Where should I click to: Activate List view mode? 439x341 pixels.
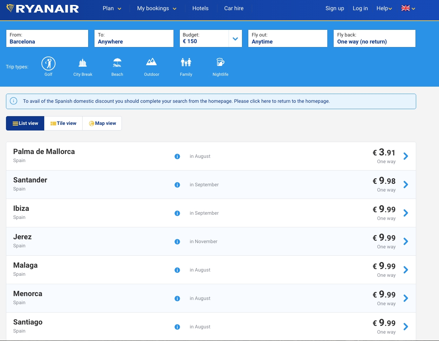[25, 123]
